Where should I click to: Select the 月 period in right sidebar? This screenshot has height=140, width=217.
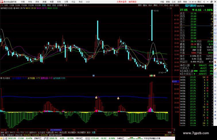[215, 105]
